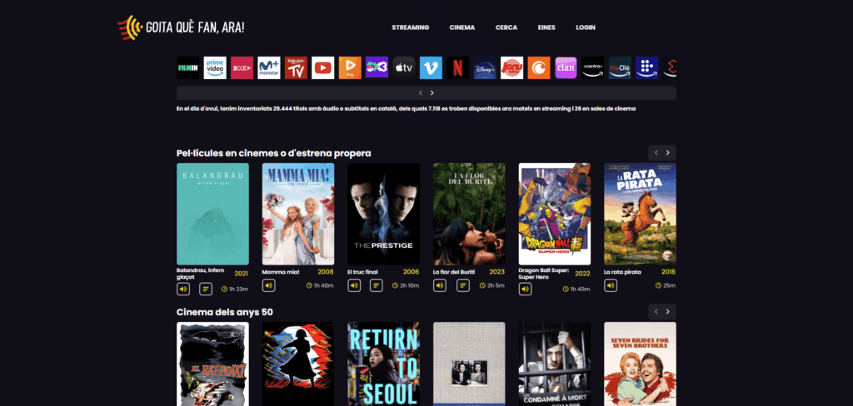Select La Rata Pirata poster
This screenshot has height=406, width=853.
(640, 214)
